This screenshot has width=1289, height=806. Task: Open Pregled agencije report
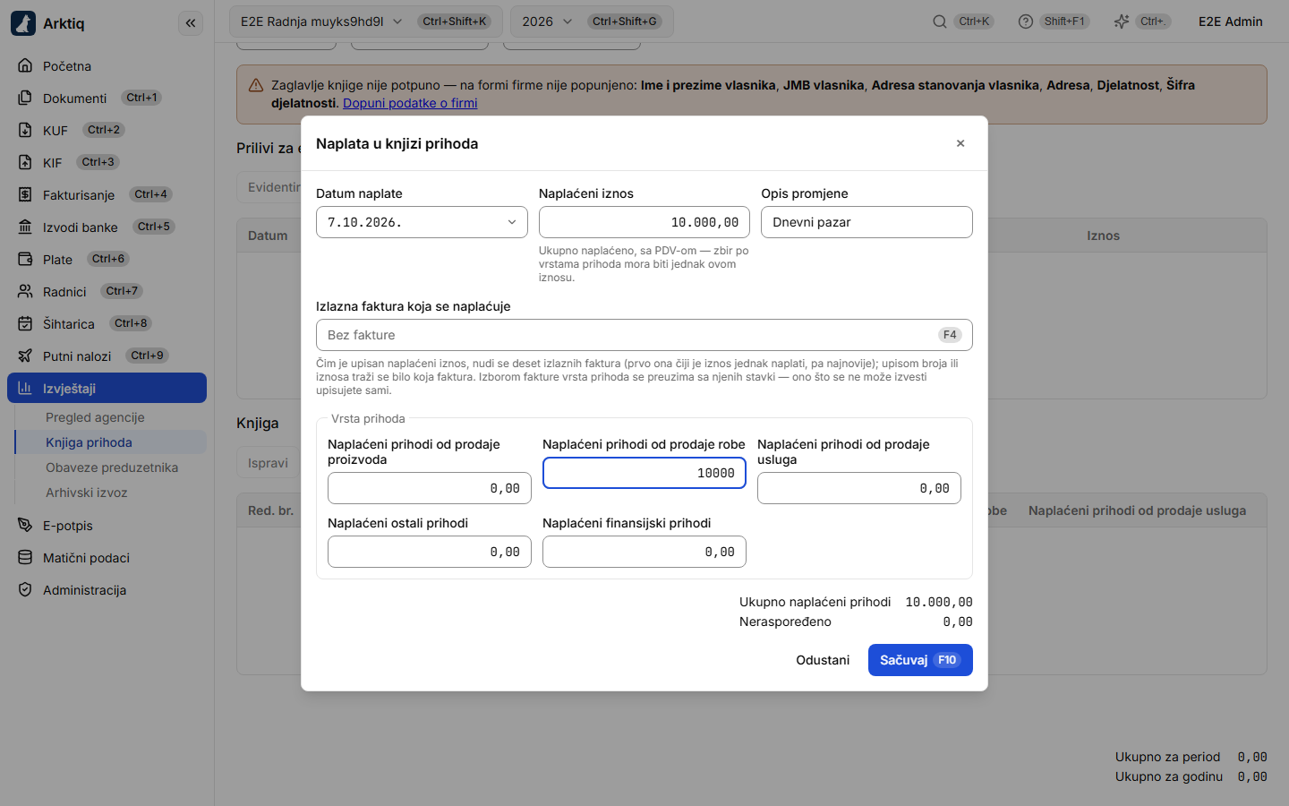[x=95, y=417]
